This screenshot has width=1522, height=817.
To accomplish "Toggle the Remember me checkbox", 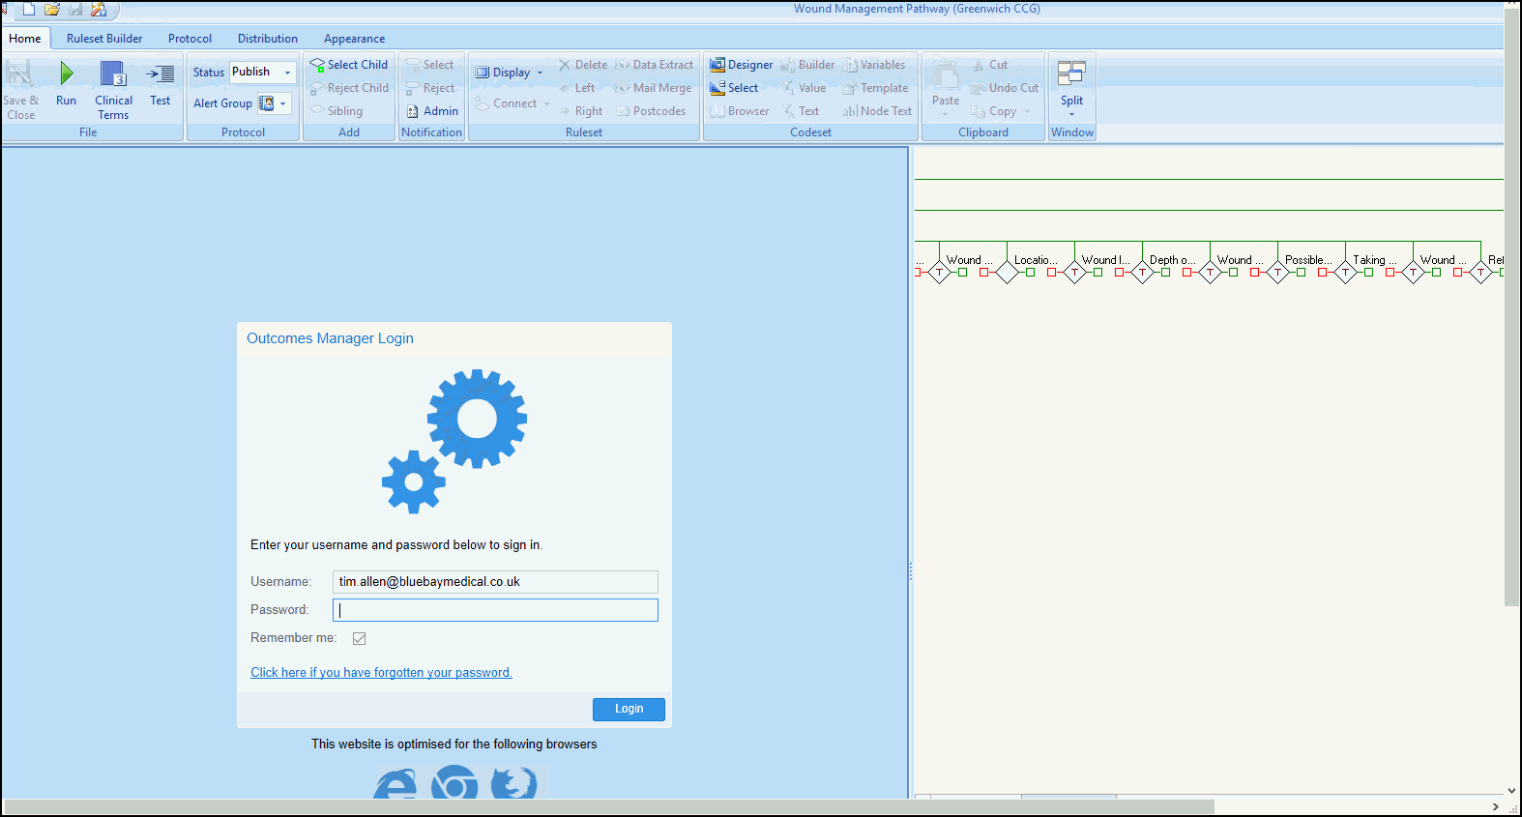I will (359, 638).
